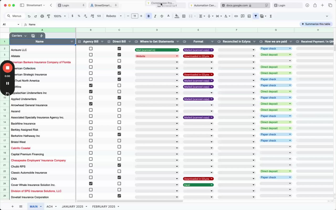
Task: Uncheck Agency Bill for Arrowhead General Insurance
Action: pos(91,104)
